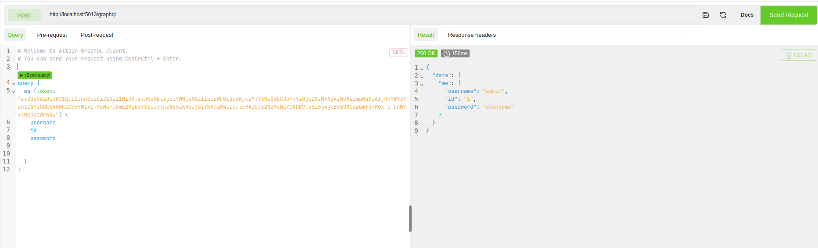Click the 200 OK status badge
Screen dimensions: 818x248
click(426, 53)
